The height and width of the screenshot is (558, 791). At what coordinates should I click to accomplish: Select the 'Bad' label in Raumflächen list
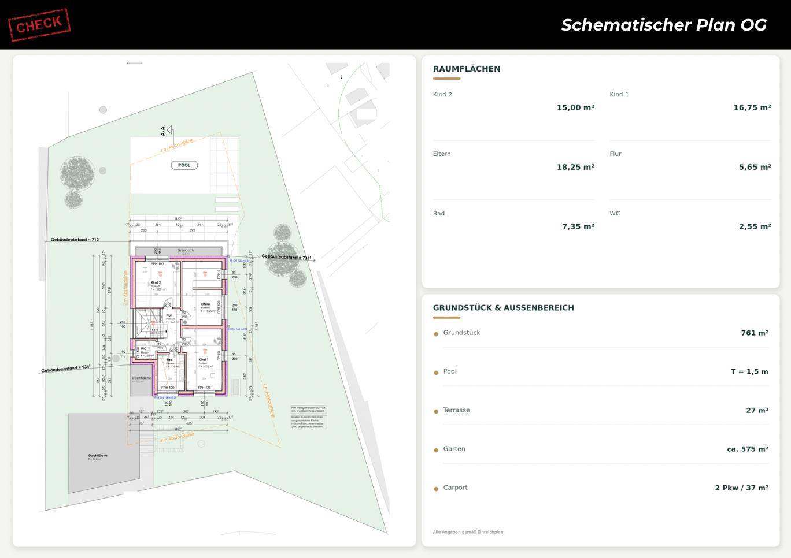pos(439,213)
